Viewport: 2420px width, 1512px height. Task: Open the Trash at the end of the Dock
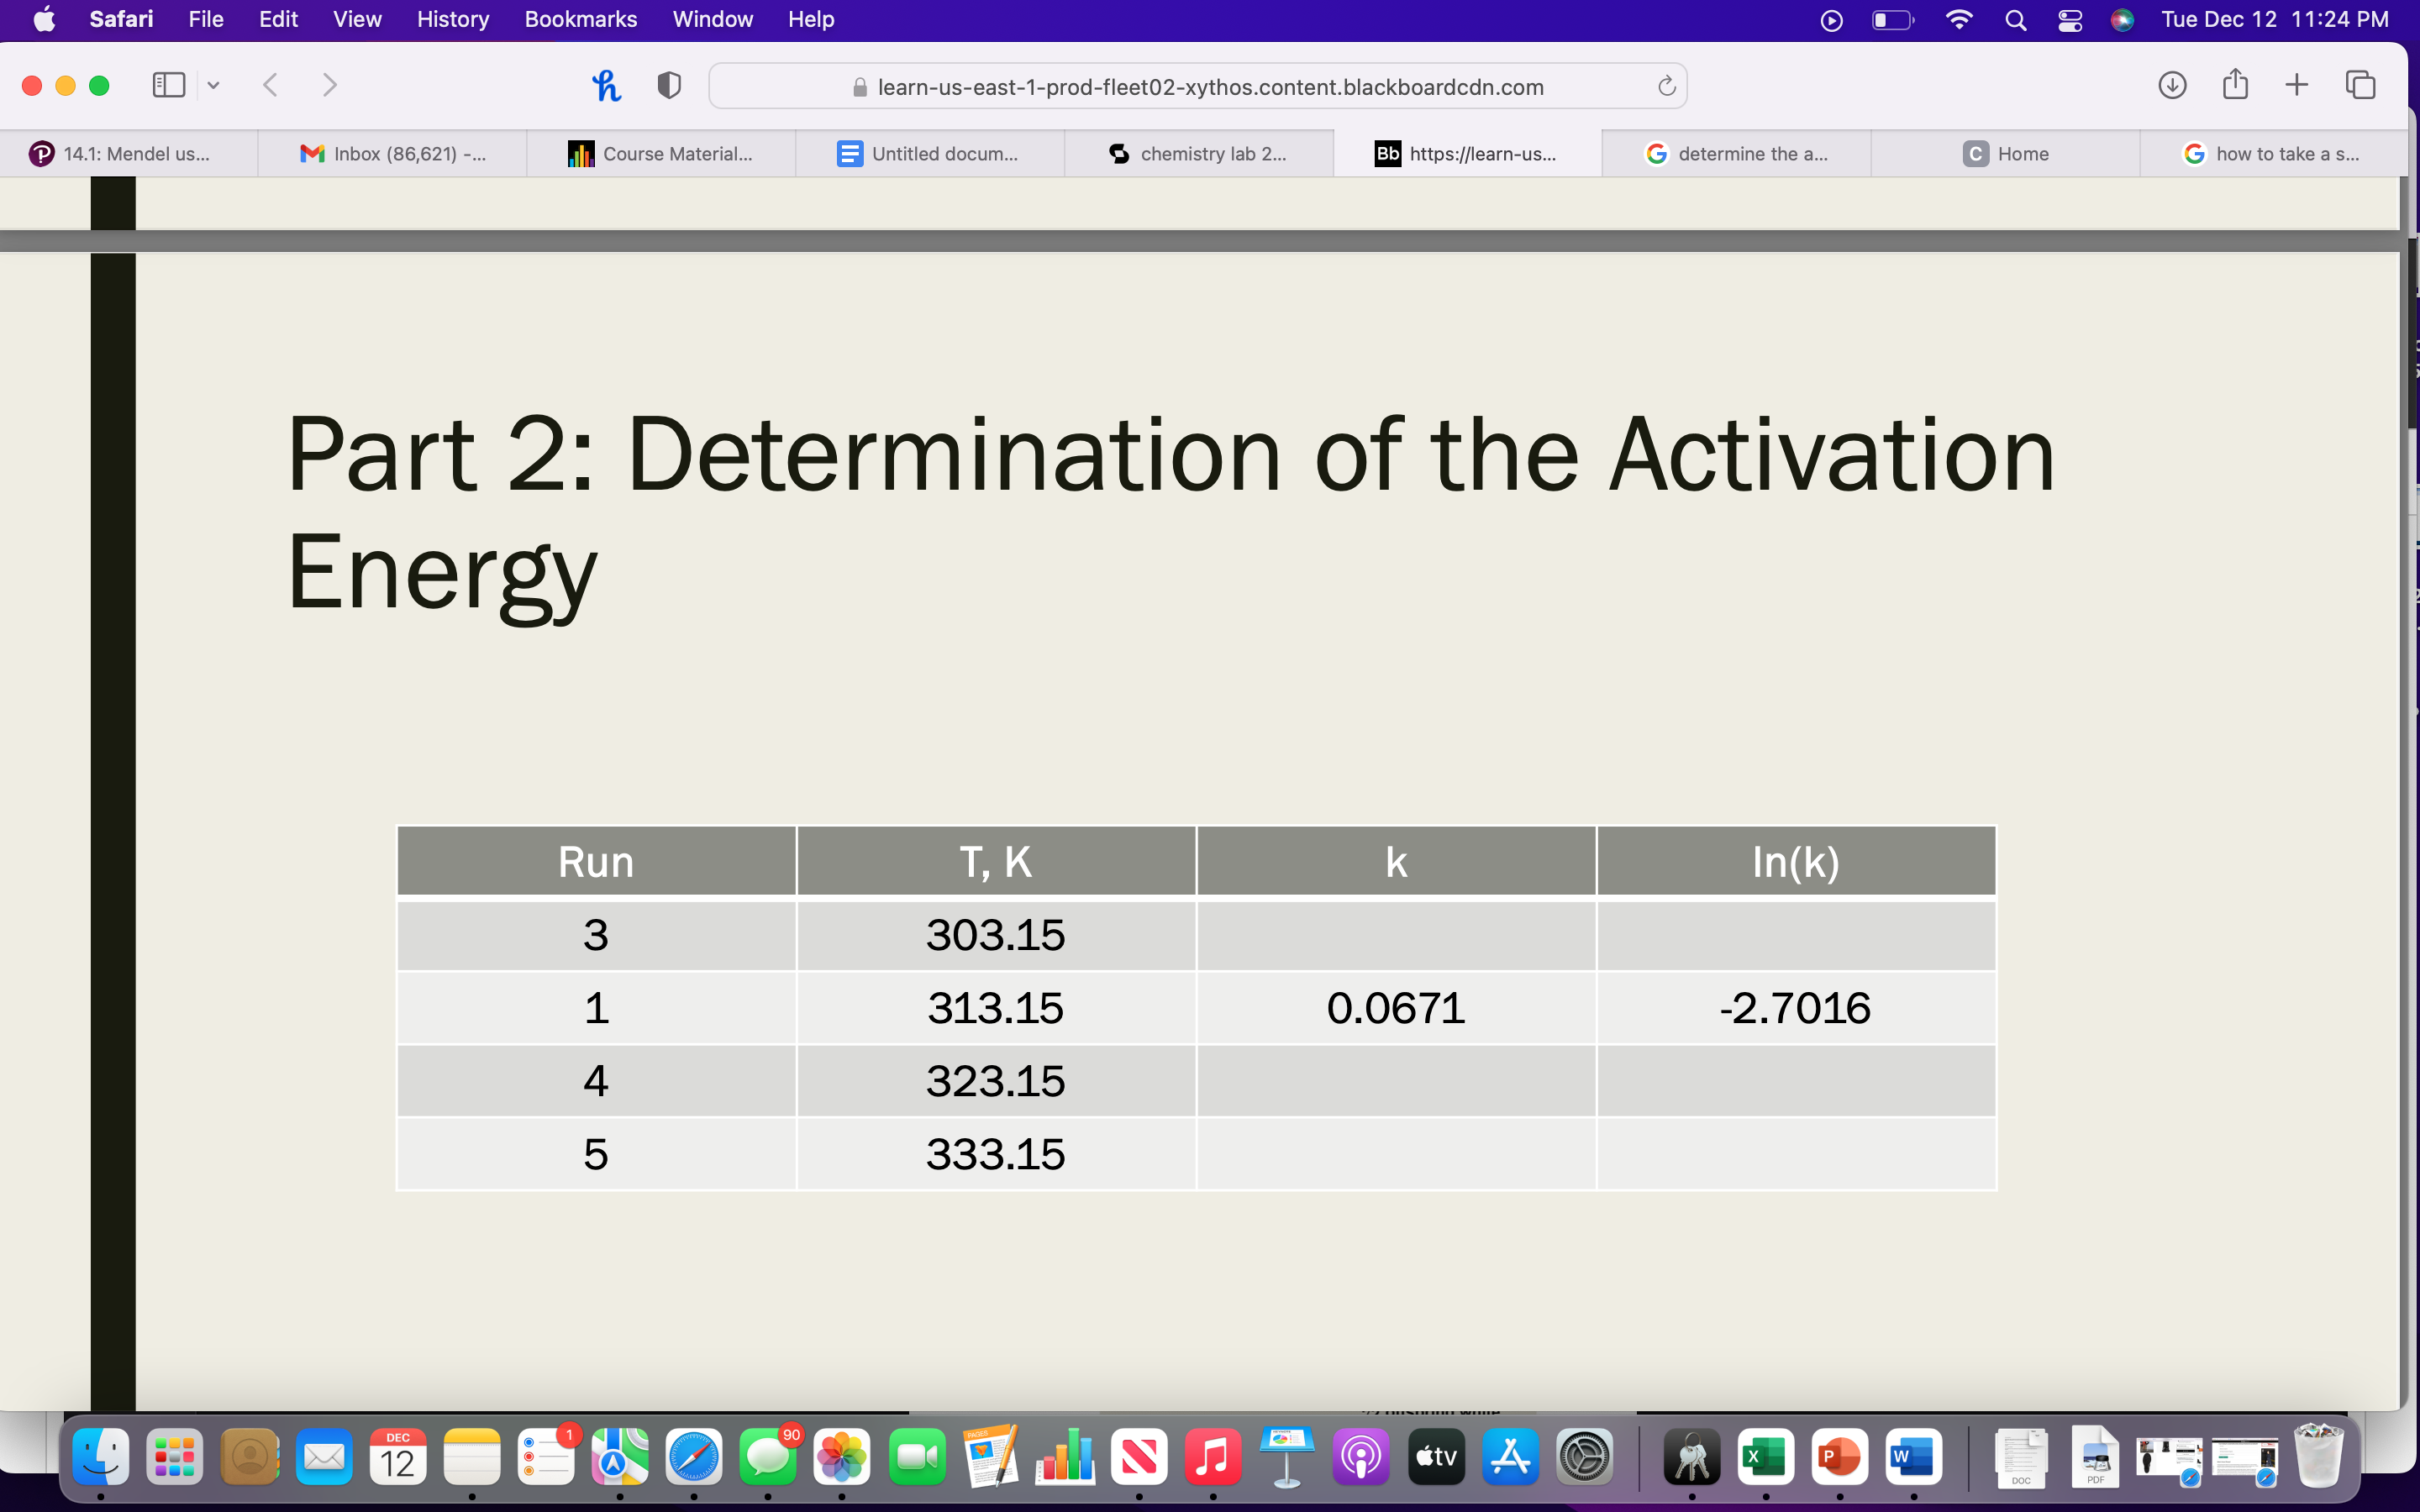point(2318,1457)
